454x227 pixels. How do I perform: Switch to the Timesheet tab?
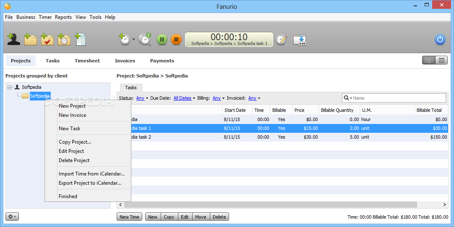pos(87,61)
